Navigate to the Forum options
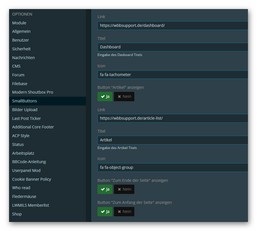Viewport: 257px width, 231px height. (x=18, y=75)
